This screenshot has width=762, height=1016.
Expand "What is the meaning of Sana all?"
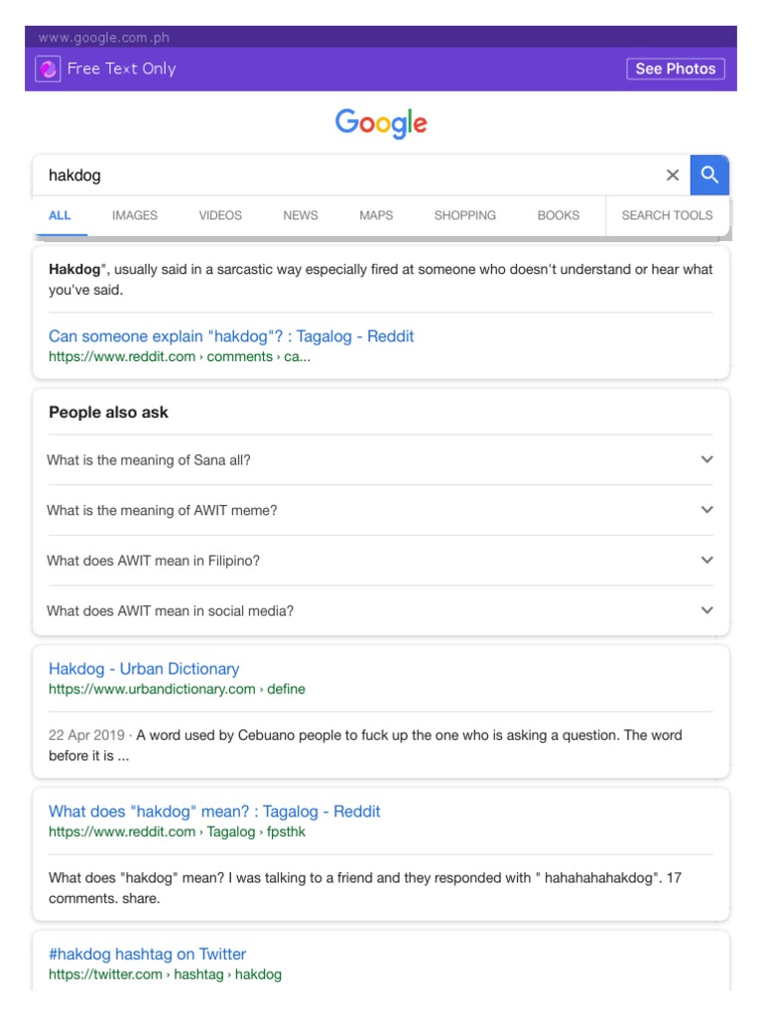pos(706,459)
